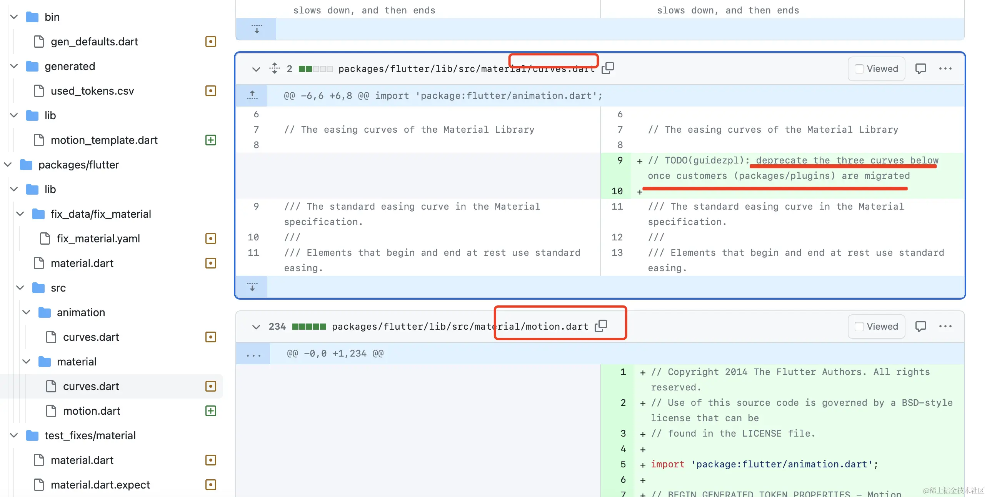Viewport: 987px width, 497px height.
Task: Open used_tokens.csv in file tree
Action: coord(92,91)
